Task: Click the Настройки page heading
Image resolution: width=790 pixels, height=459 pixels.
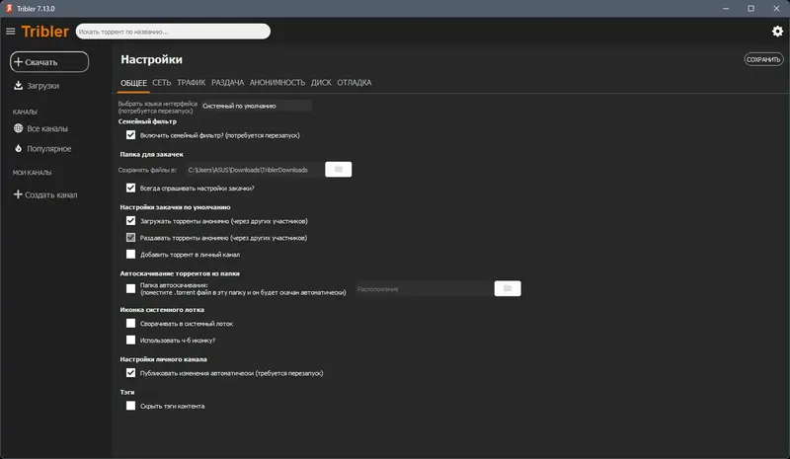Action: pos(152,59)
